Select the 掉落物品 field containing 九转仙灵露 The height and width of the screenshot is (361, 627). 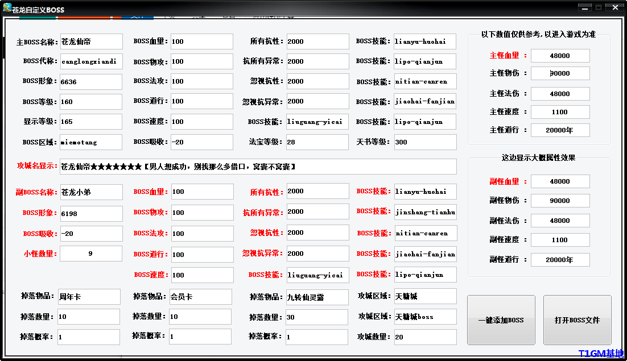(317, 297)
